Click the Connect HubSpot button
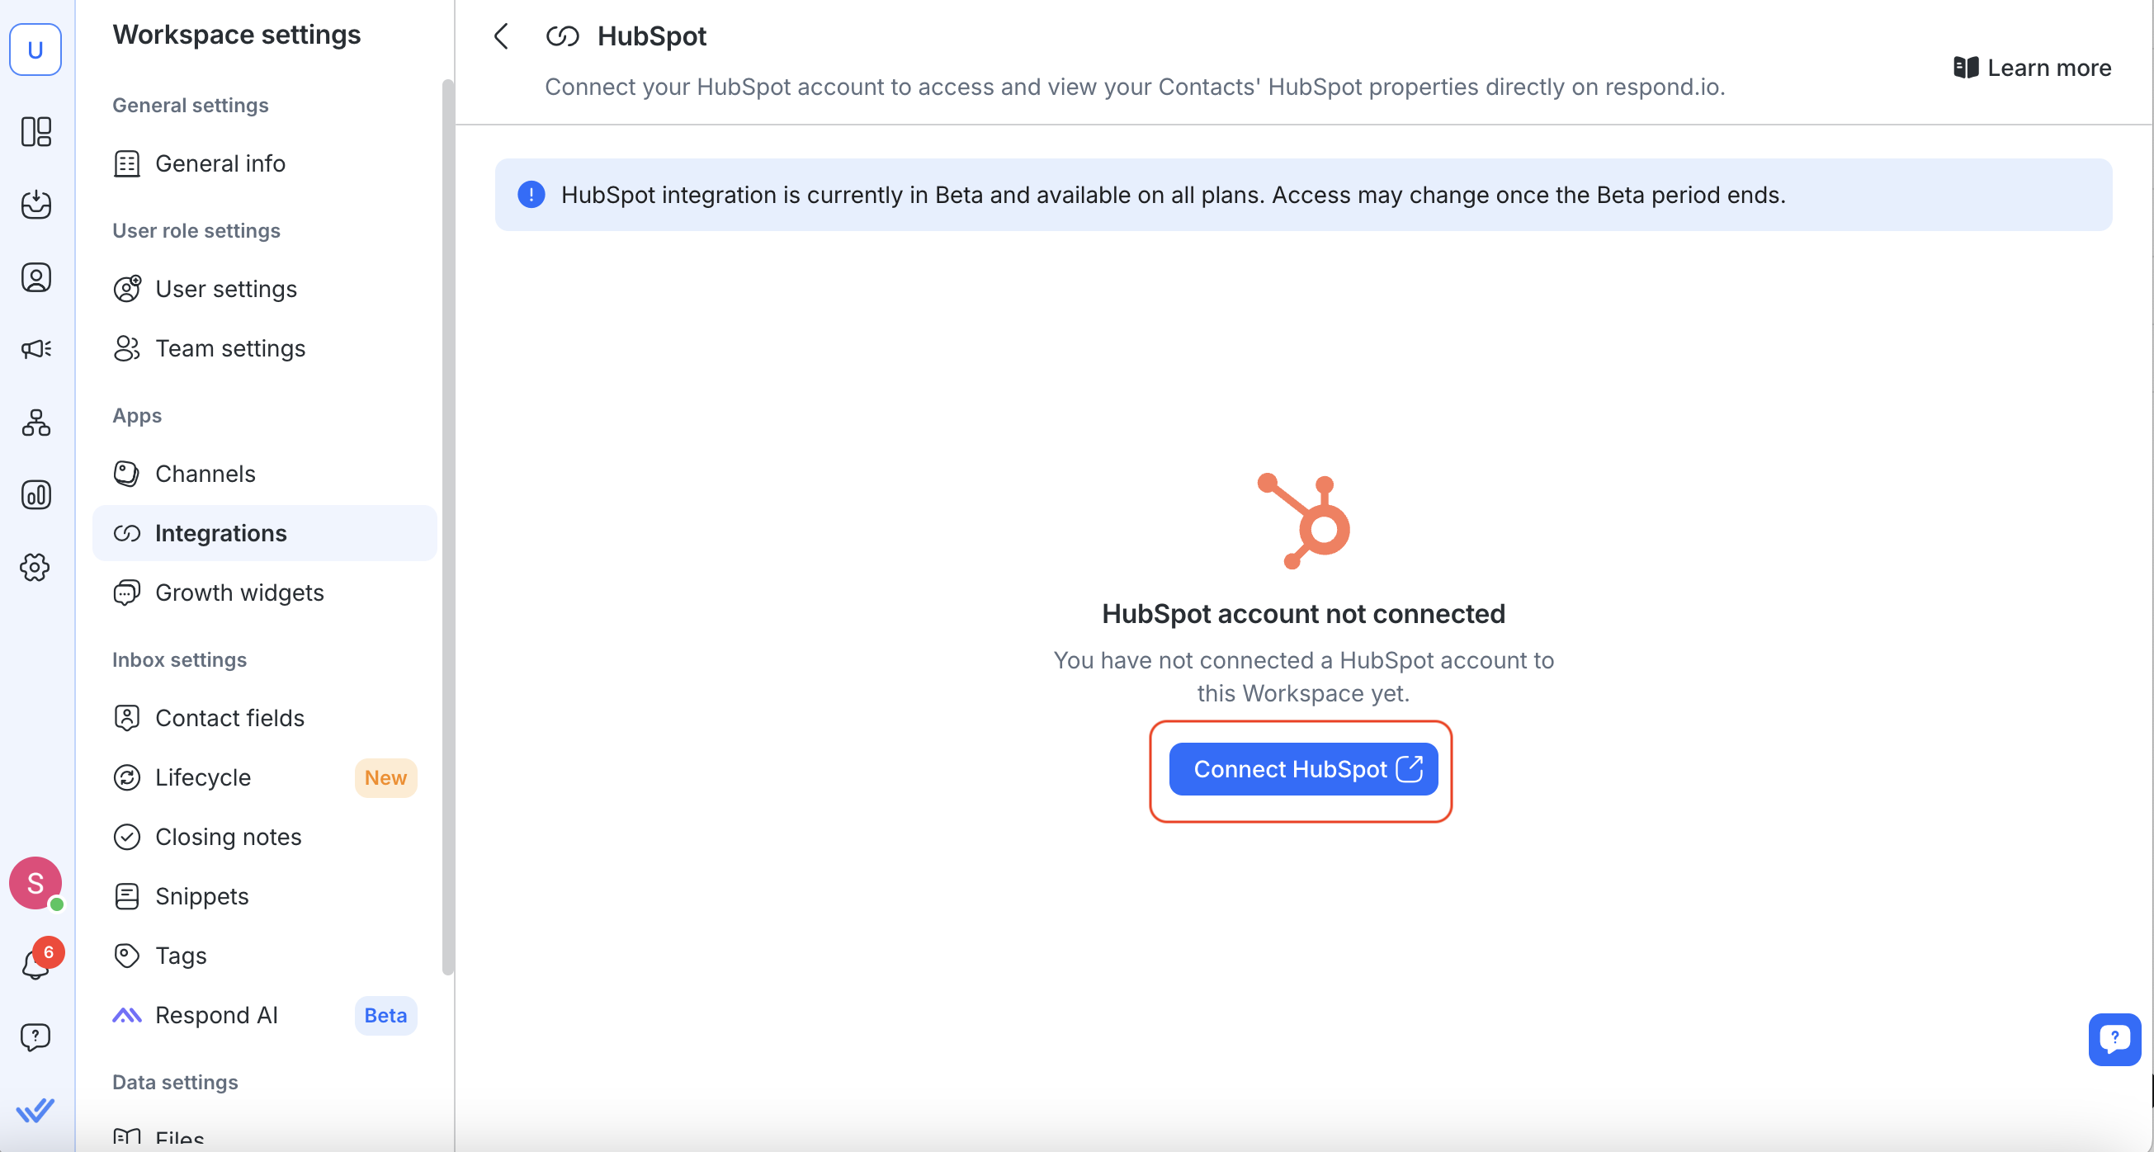This screenshot has width=2154, height=1152. tap(1302, 769)
